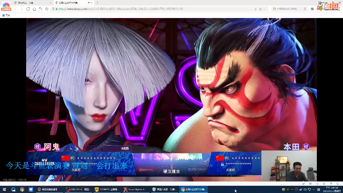
Task: Open the blue bird app taskbar icon
Action: (31, 190)
